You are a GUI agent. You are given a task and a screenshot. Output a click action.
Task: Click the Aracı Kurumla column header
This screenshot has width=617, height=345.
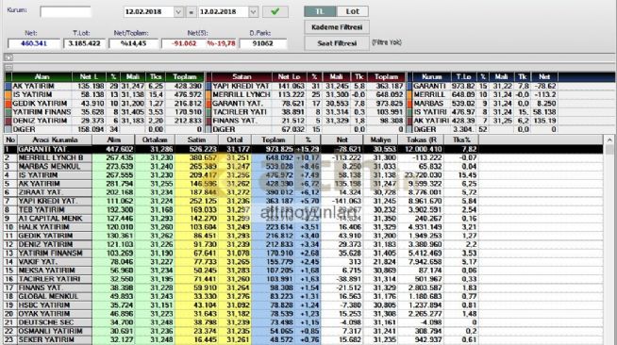pos(55,140)
